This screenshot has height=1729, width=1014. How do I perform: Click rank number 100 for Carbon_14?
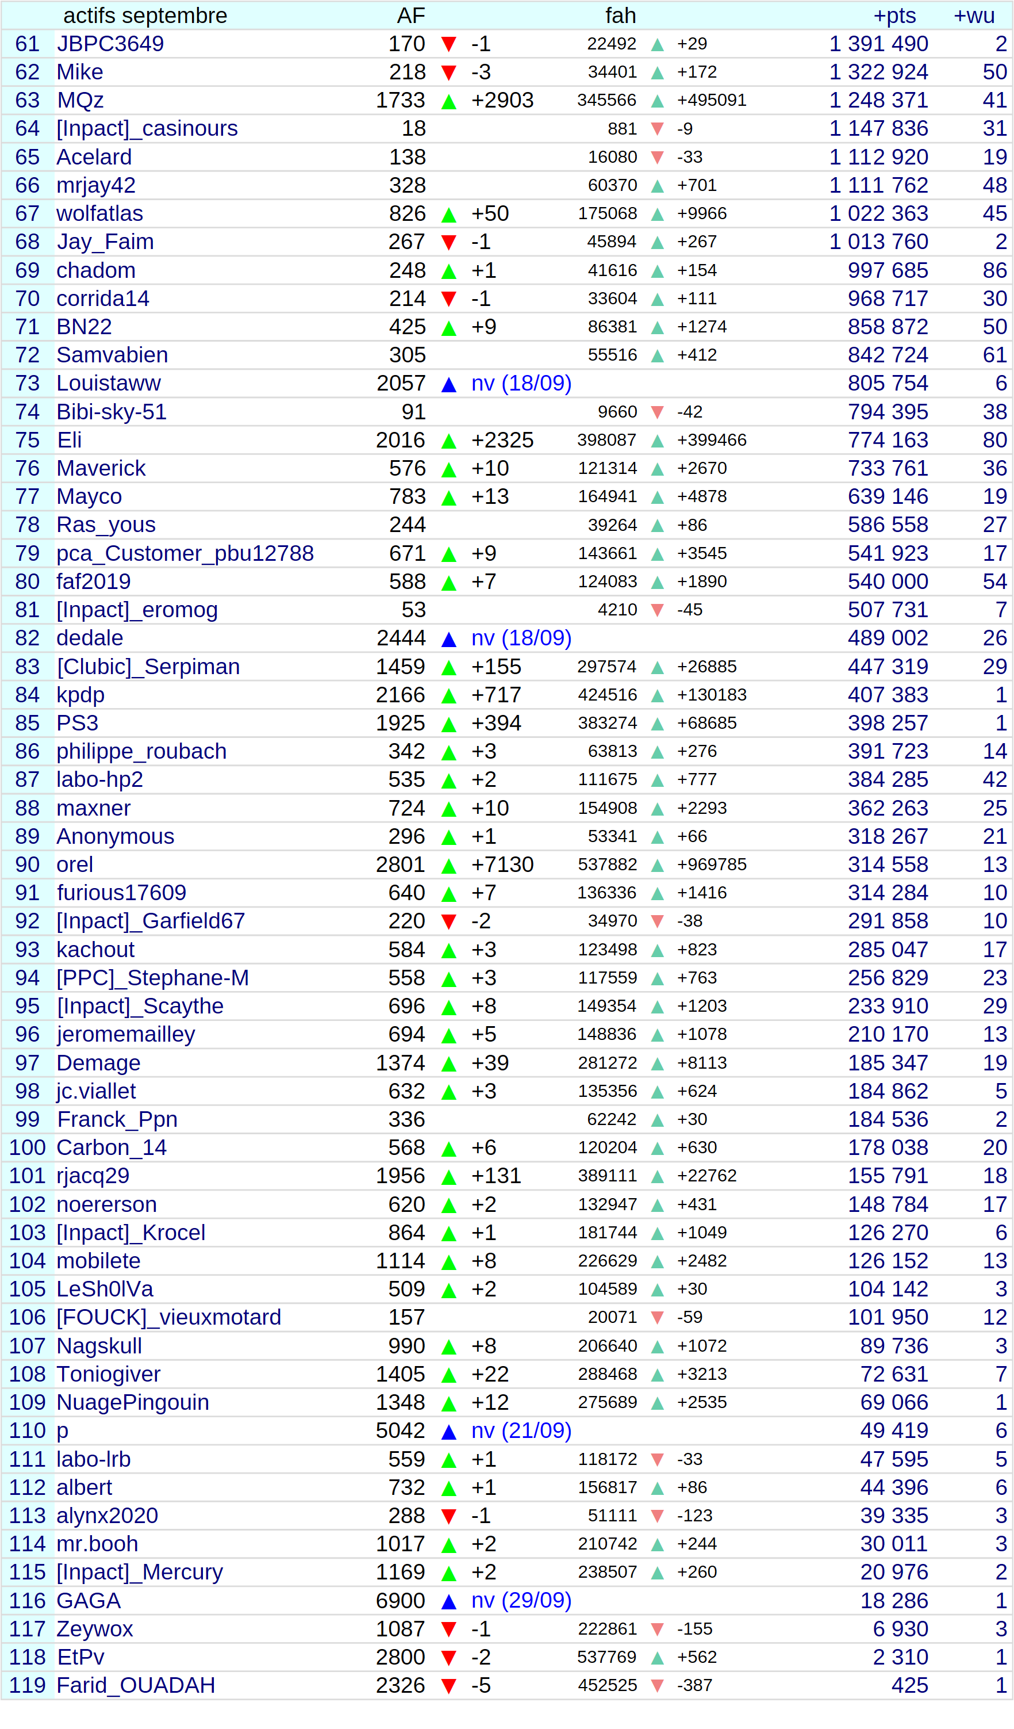28,1148
